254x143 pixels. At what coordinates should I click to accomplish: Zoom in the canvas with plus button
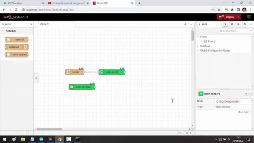[190, 133]
